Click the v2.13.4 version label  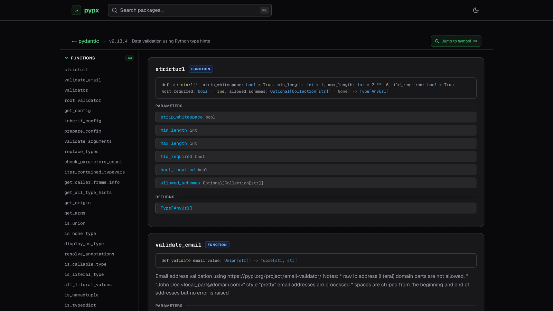(118, 41)
